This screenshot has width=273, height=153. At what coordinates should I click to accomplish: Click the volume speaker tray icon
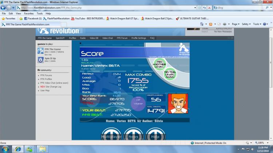(253, 149)
